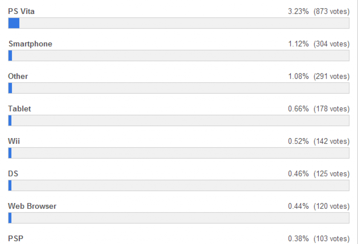358x244 pixels.
Task: Click the DS poll label
Action: coord(13,174)
